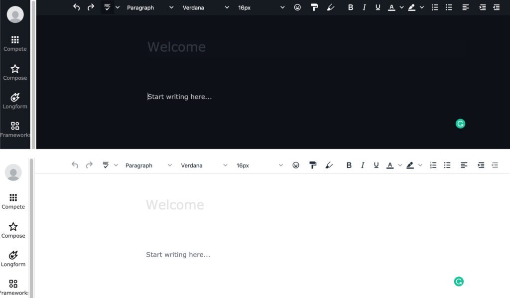
Task: Toggle Italic in dark editor toolbar
Action: 364,7
